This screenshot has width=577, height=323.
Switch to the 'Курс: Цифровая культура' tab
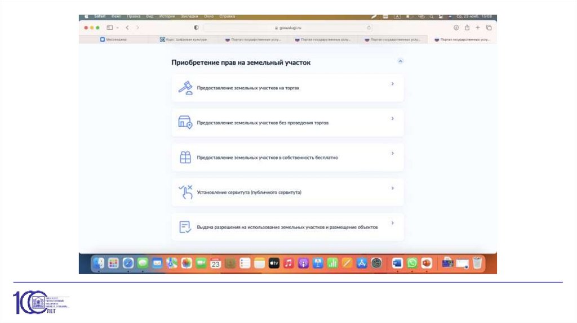click(183, 39)
